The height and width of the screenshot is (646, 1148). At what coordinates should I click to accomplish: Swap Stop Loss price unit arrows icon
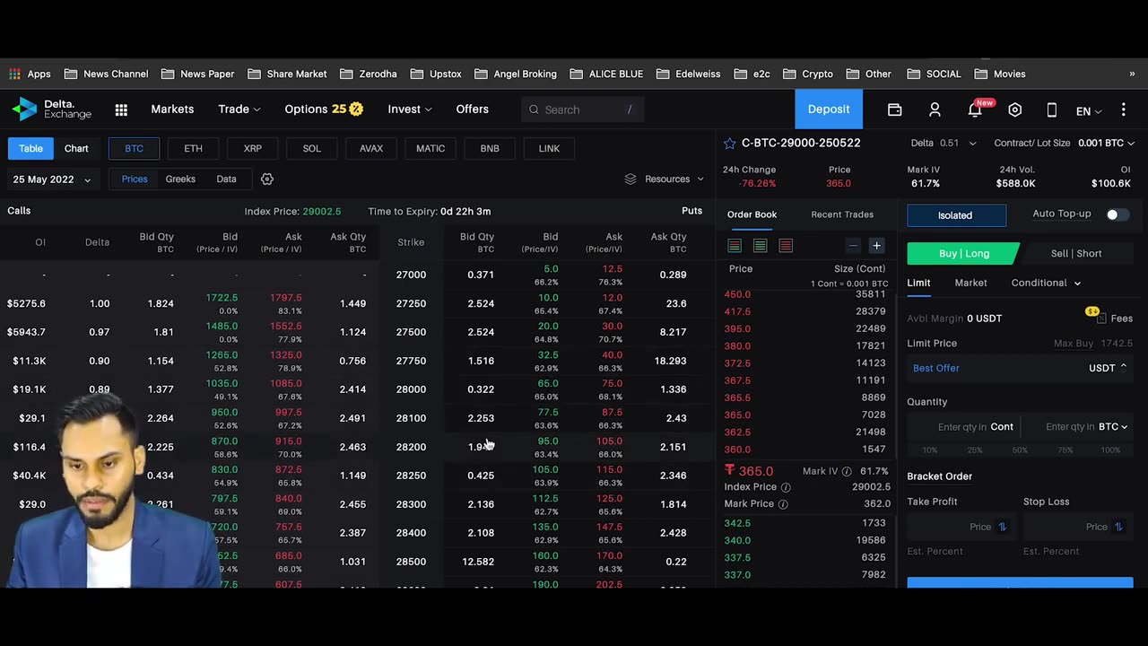click(1118, 527)
